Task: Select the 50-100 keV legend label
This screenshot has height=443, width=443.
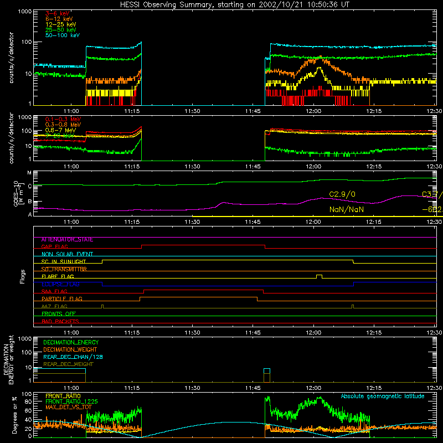Action: [x=63, y=35]
